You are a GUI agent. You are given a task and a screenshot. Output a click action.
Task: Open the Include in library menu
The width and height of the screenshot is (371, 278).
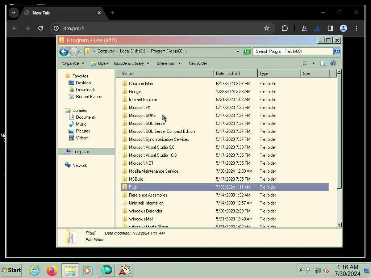132,63
